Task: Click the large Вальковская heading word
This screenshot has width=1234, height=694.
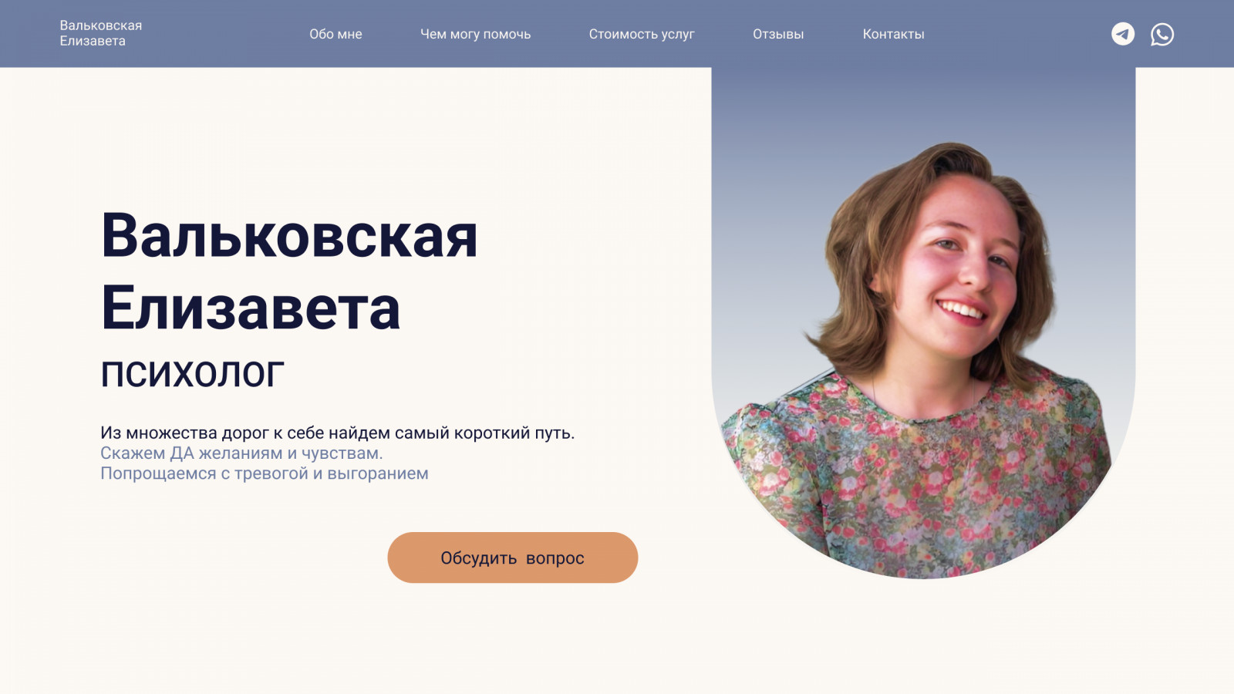Action: point(289,235)
